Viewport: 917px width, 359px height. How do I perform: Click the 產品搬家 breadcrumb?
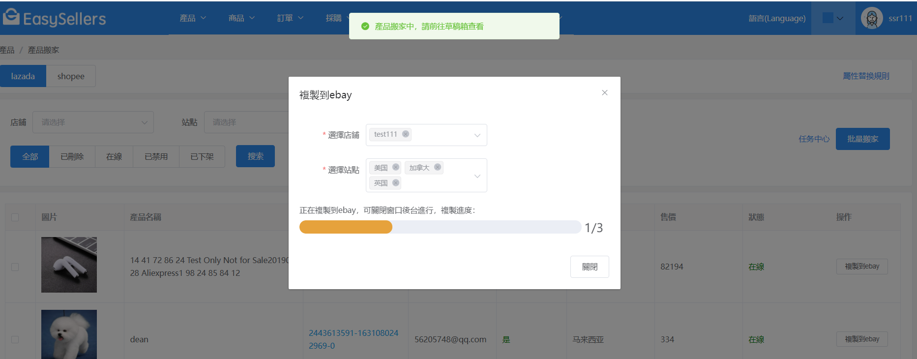click(43, 50)
